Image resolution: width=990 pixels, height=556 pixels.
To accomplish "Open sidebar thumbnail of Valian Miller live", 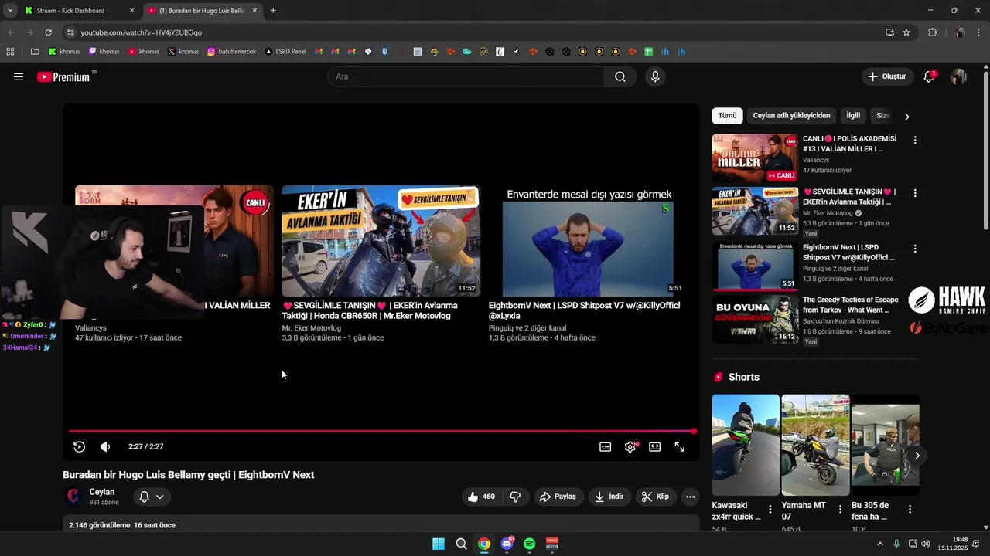I will click(x=755, y=158).
